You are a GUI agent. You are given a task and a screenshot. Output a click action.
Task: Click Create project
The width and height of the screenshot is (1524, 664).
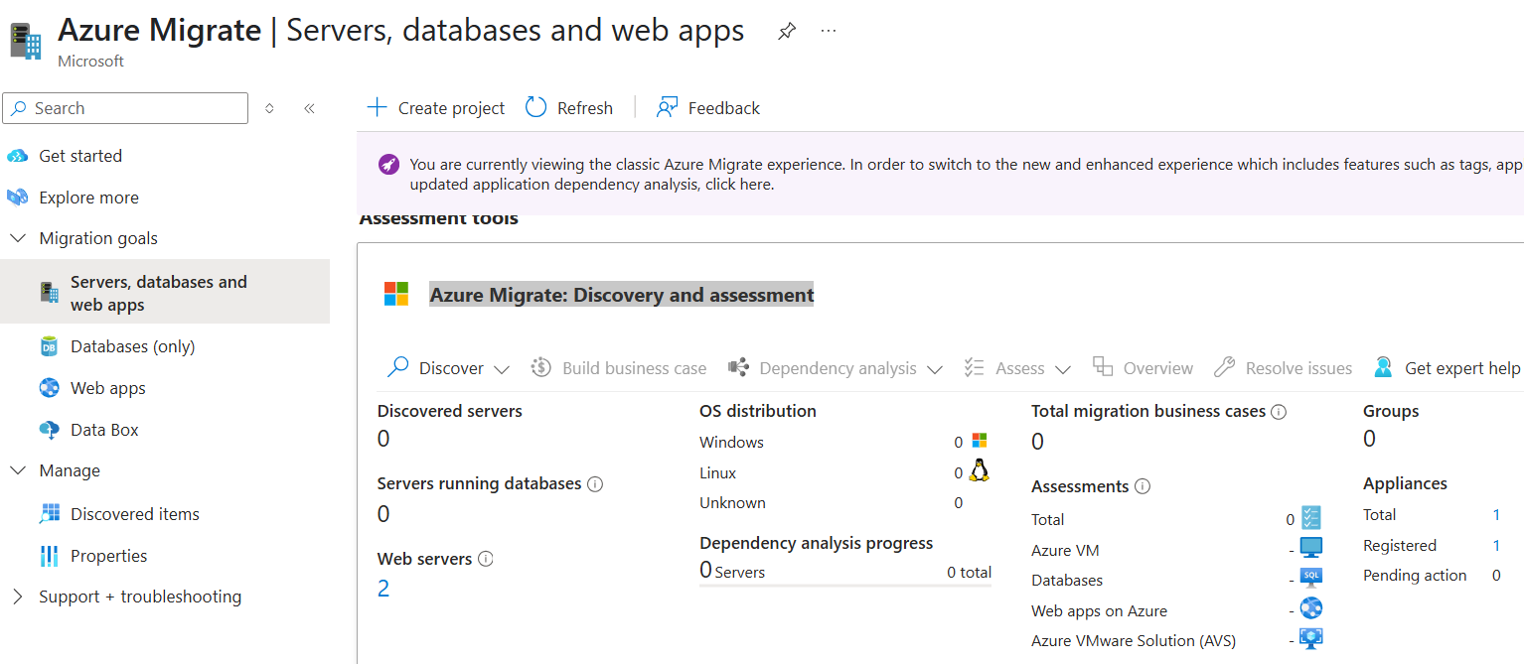436,107
